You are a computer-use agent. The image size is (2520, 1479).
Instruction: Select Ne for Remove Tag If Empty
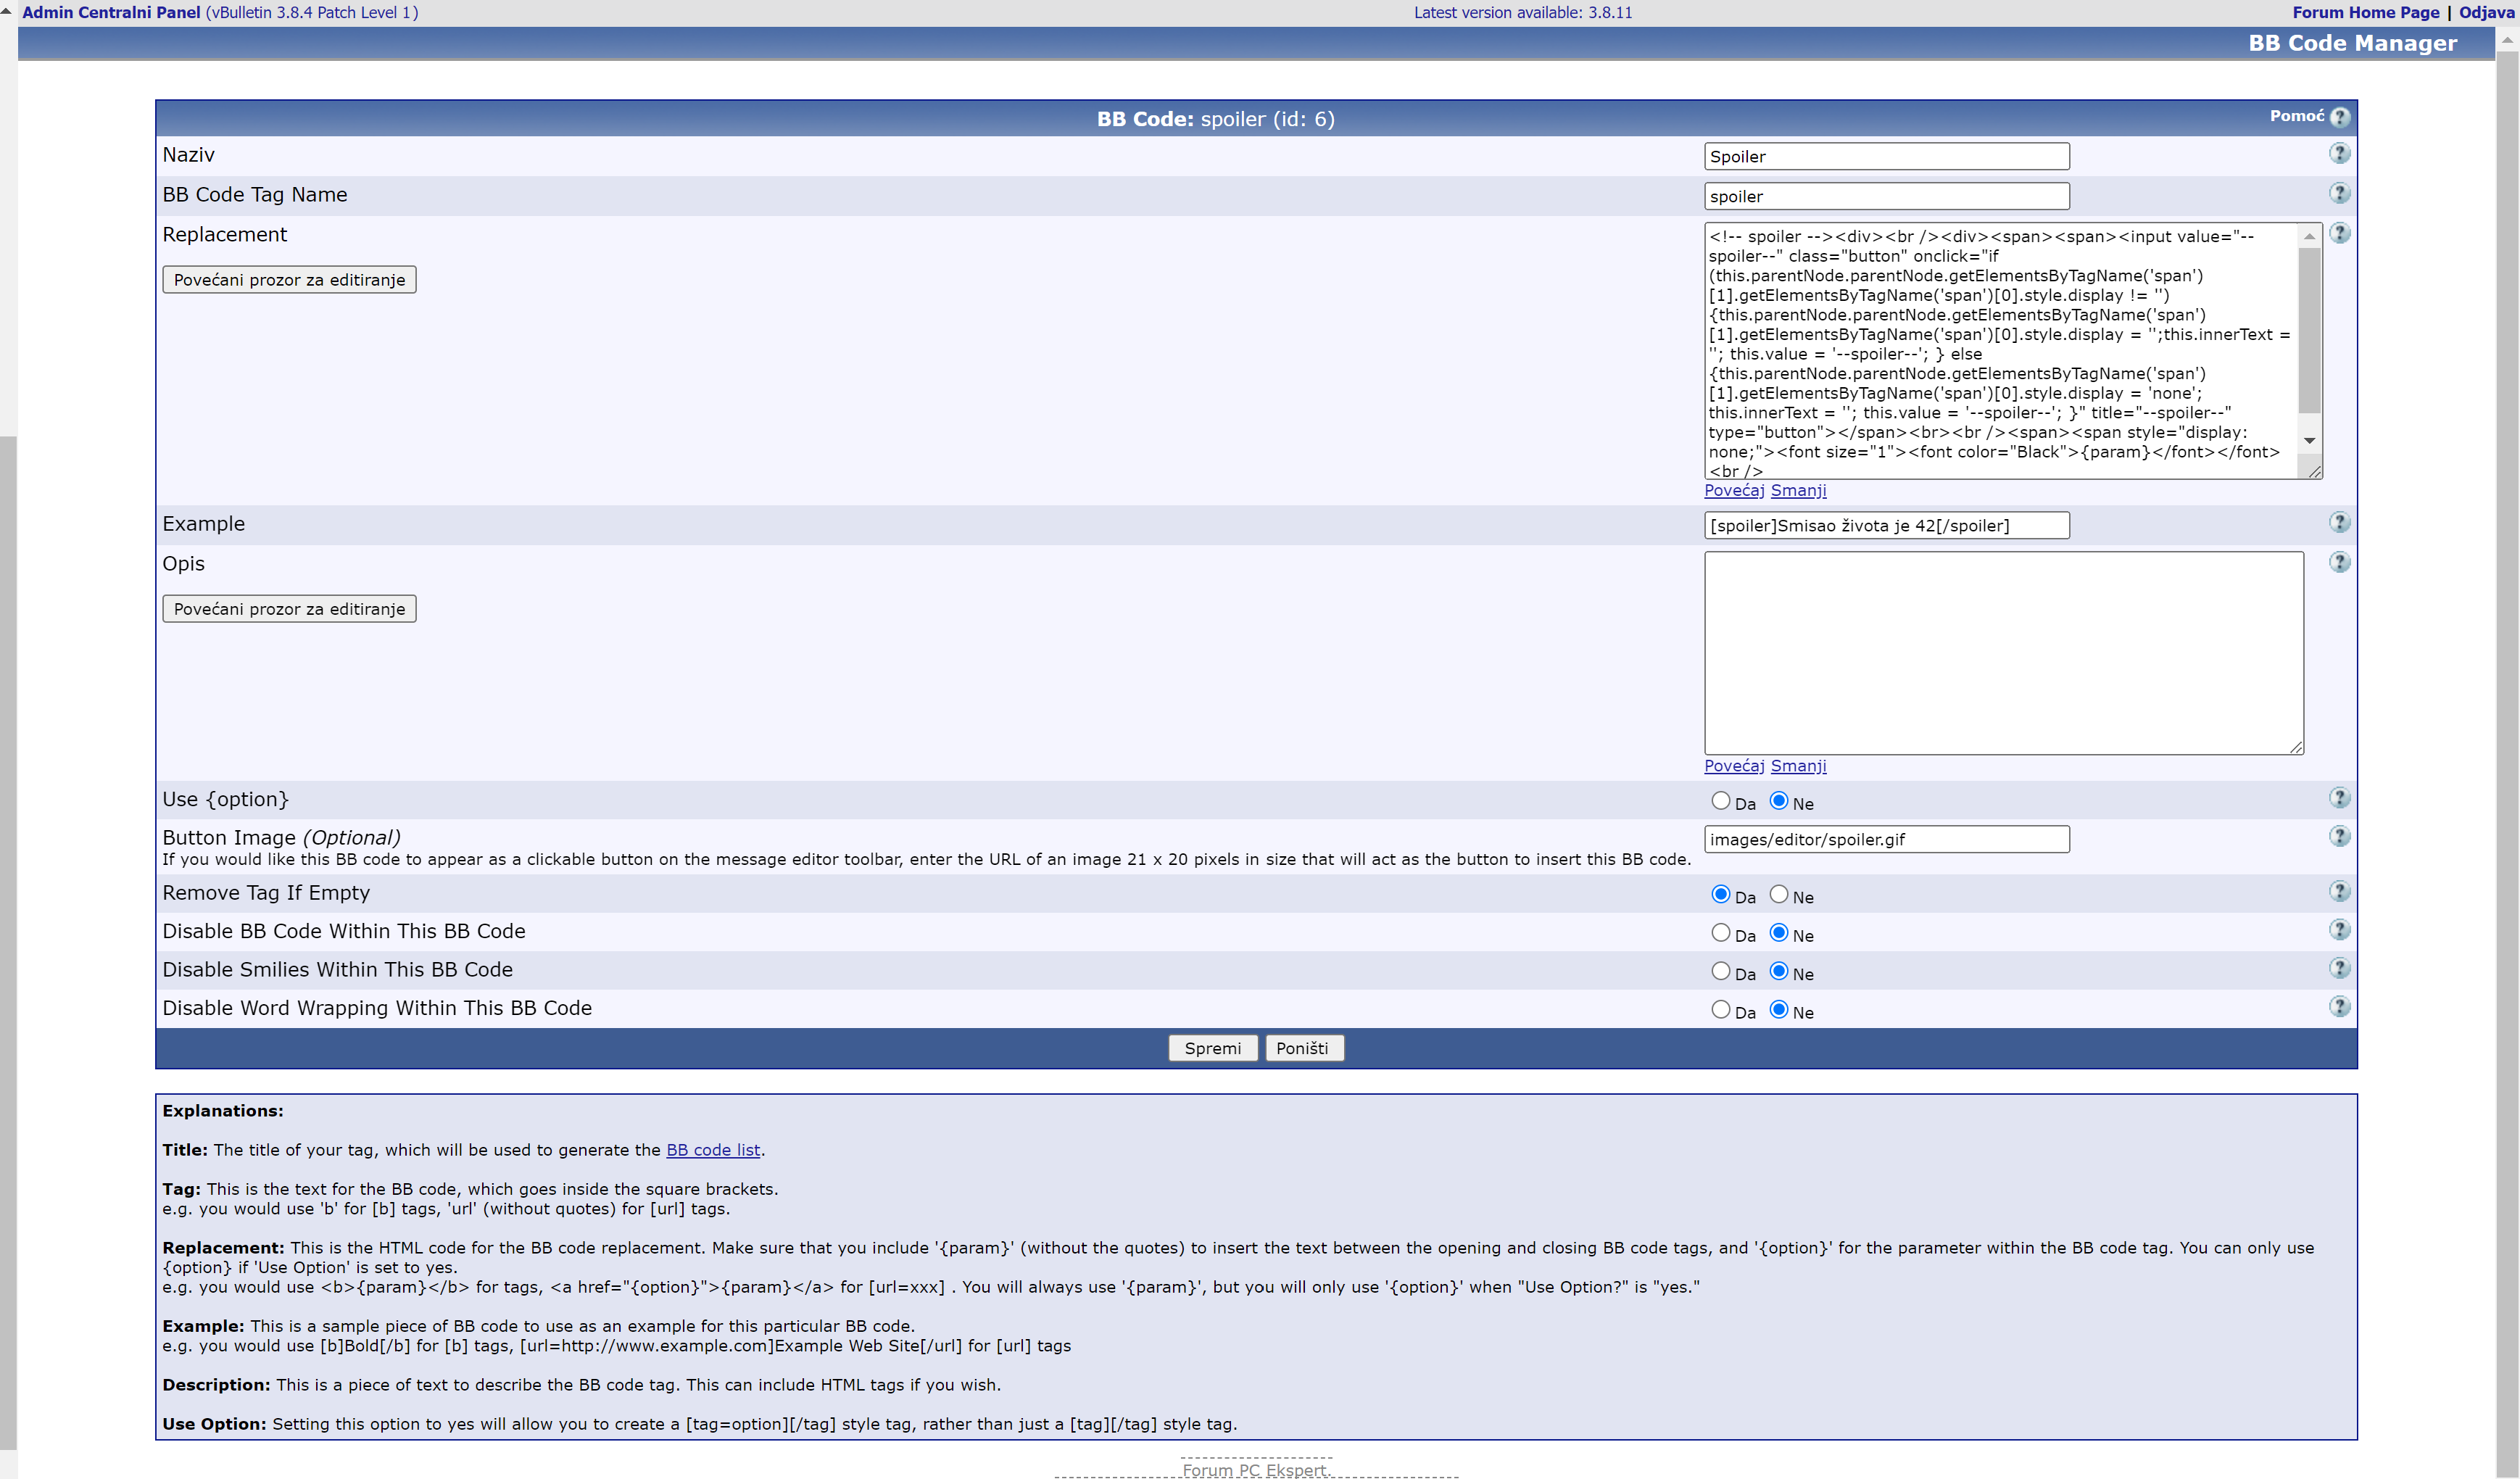coord(1778,894)
